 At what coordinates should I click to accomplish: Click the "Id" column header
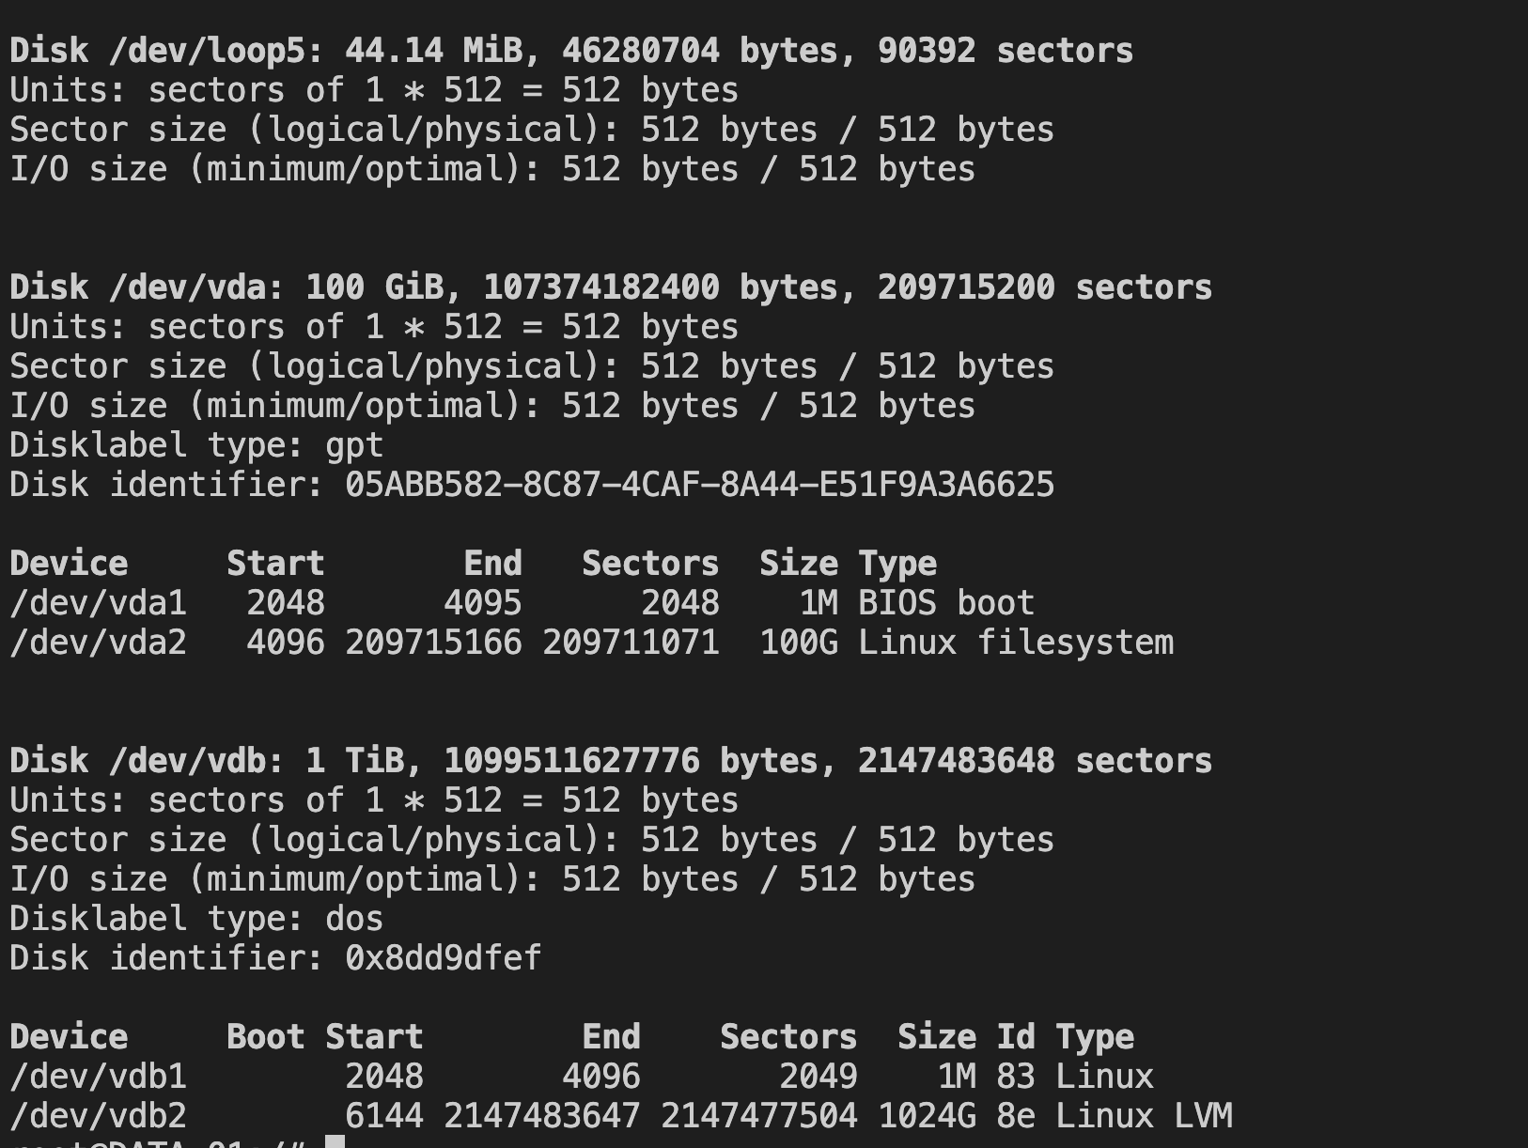(x=1016, y=1037)
